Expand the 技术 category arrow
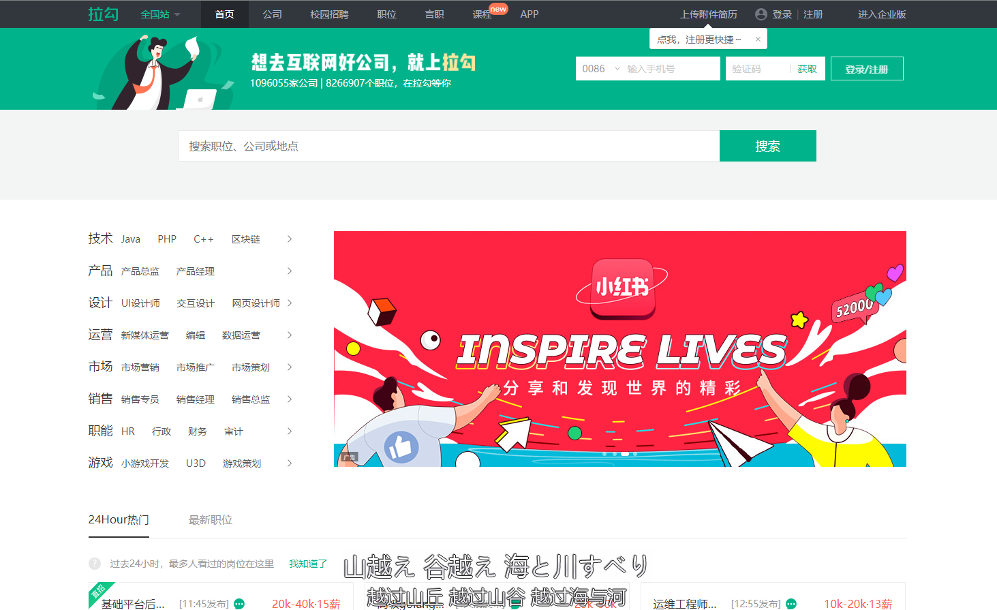The width and height of the screenshot is (997, 610). click(290, 239)
